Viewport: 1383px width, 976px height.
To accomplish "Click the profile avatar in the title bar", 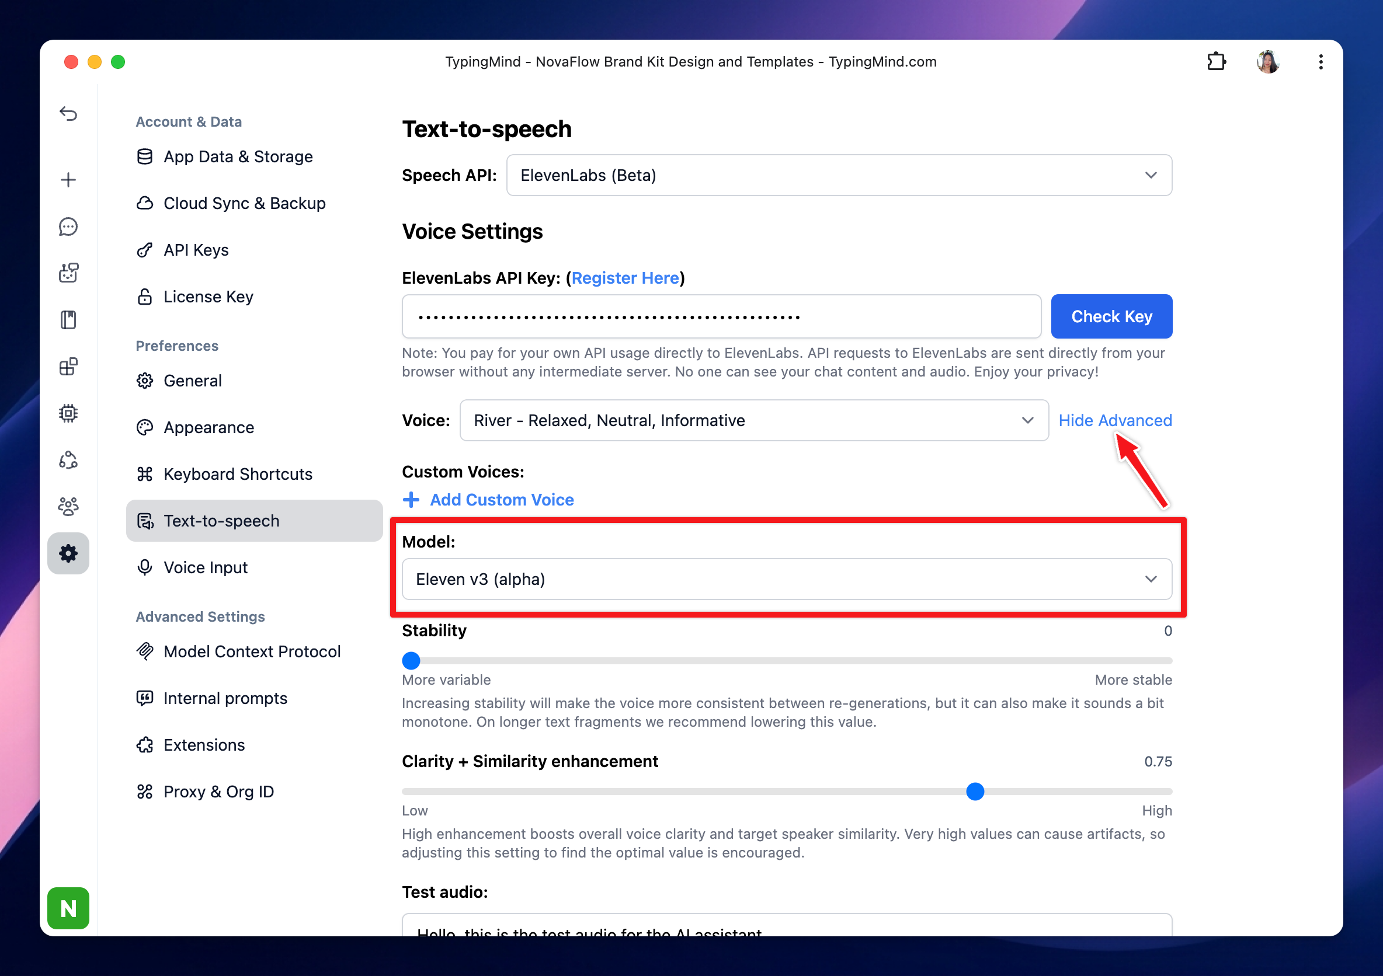I will (1268, 61).
